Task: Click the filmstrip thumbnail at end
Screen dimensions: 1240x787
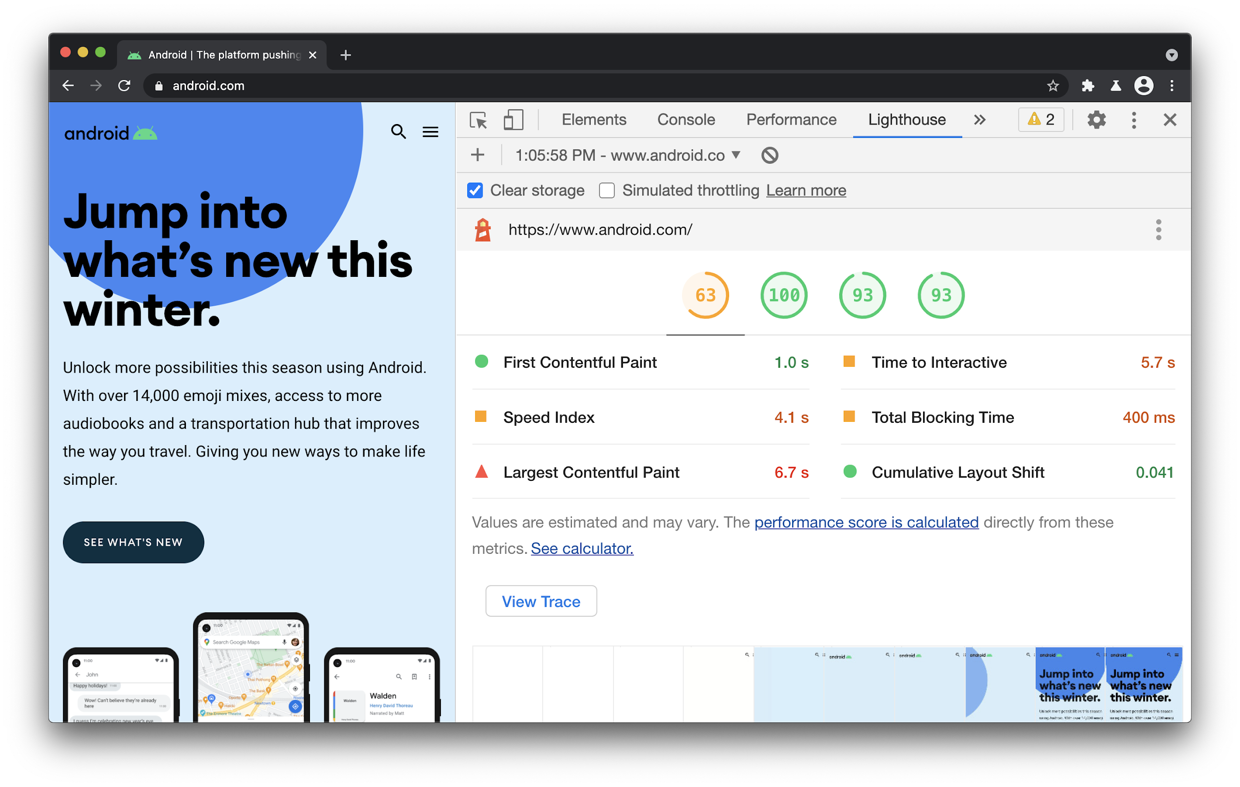Action: tap(1140, 684)
